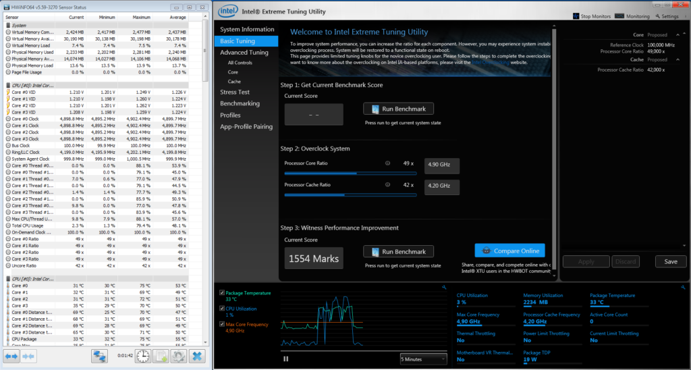Click the 1554 Marks score box
The image size is (691, 370).
point(314,259)
